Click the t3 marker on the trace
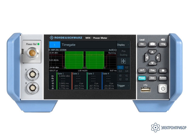This screenshot has height=135, width=189. point(86,68)
